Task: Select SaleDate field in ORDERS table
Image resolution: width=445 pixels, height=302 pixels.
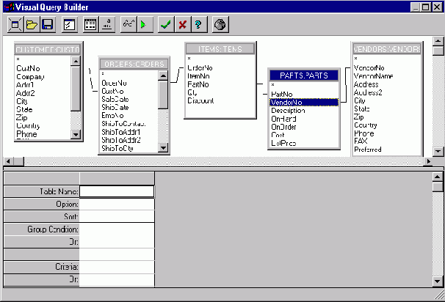Action: click(x=114, y=98)
